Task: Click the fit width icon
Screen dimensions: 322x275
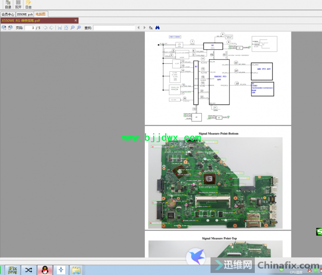Action: click(x=60, y=28)
